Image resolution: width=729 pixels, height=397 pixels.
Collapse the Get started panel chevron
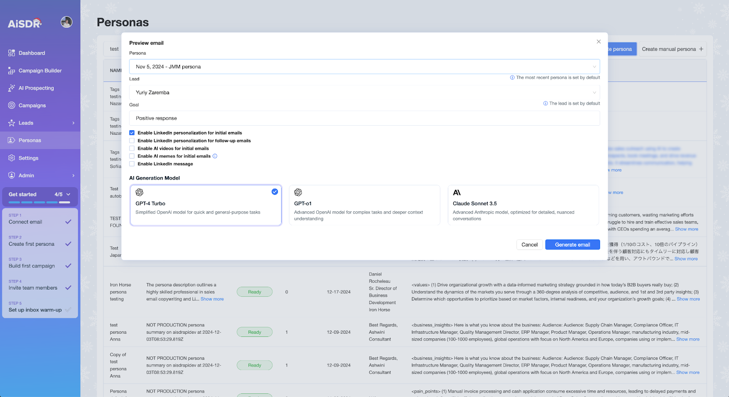[68, 194]
